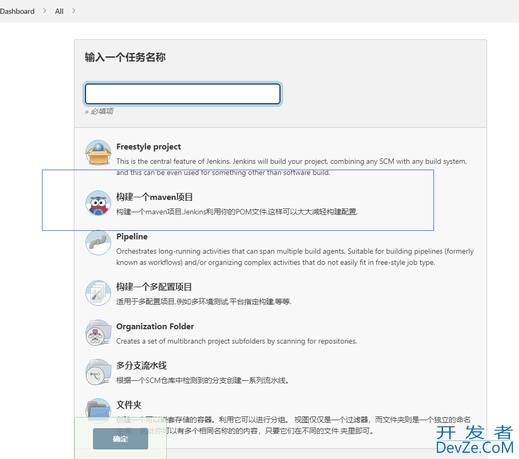Select the Freestyle project title
Viewport: 519px width, 459px height.
(148, 146)
